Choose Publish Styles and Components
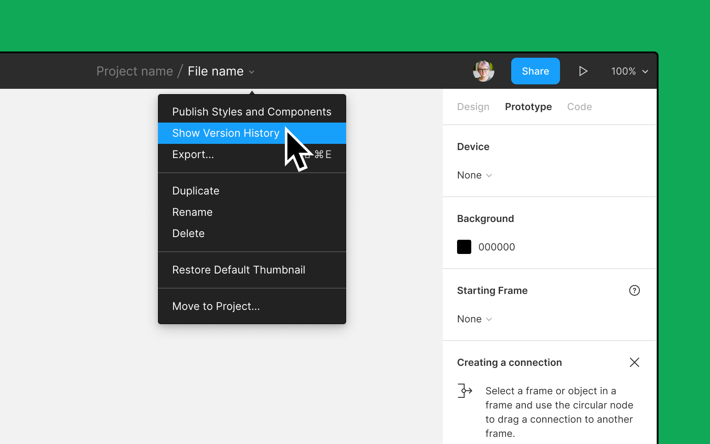Viewport: 710px width, 444px height. [251, 111]
